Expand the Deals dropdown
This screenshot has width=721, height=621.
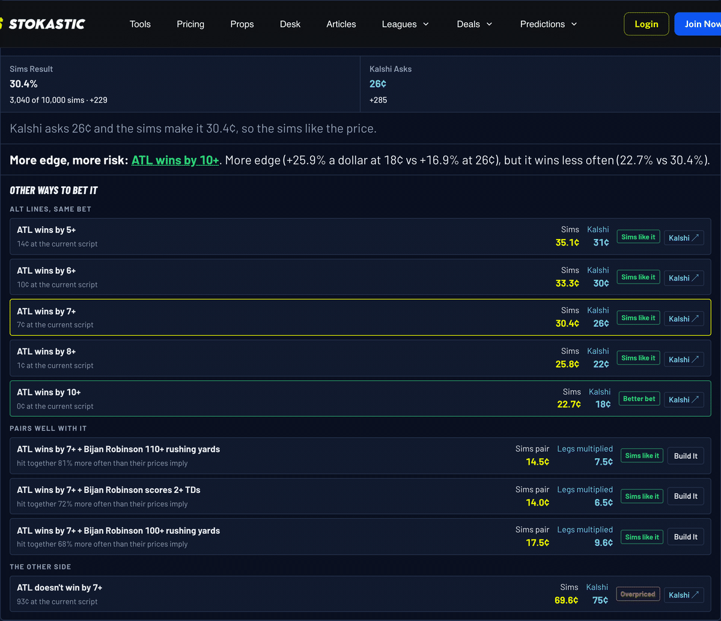[475, 24]
